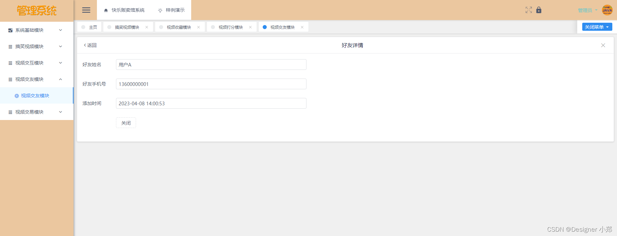Click the 好友手机号 label text
This screenshot has width=617, height=236.
(94, 84)
